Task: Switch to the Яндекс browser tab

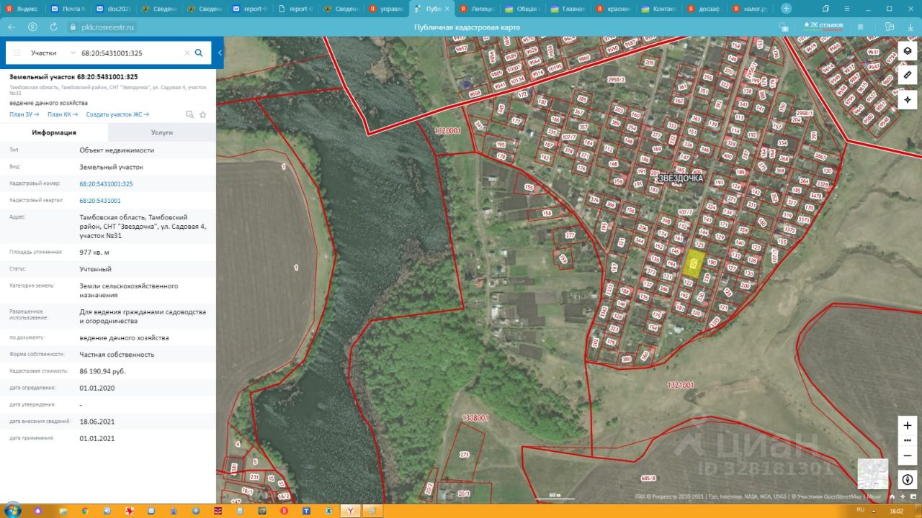Action: [x=22, y=9]
